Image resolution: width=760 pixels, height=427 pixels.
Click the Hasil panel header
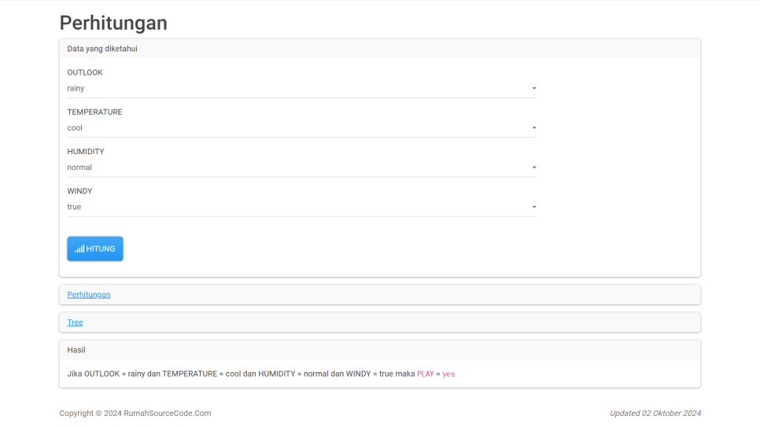click(x=76, y=350)
